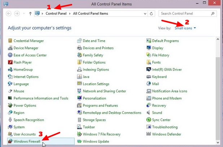Viewport: 223px width, 147px height.
Task: Click the Search Control Panel field
Action: point(188,14)
